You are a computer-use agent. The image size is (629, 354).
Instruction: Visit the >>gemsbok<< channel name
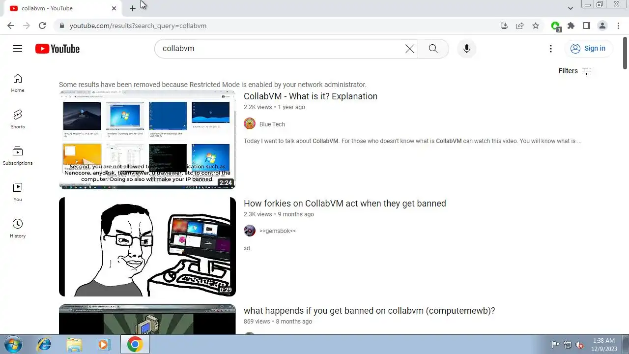tap(278, 231)
